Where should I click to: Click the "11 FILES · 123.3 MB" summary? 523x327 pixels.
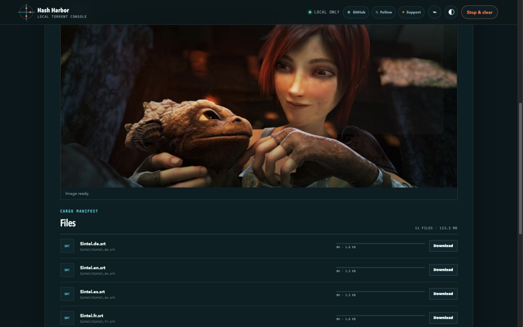[x=436, y=228]
